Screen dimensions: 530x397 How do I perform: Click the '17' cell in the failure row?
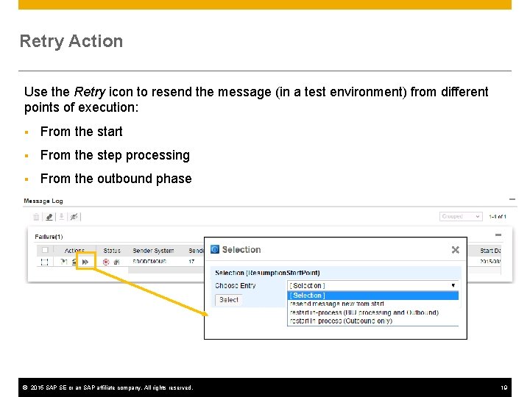point(191,262)
